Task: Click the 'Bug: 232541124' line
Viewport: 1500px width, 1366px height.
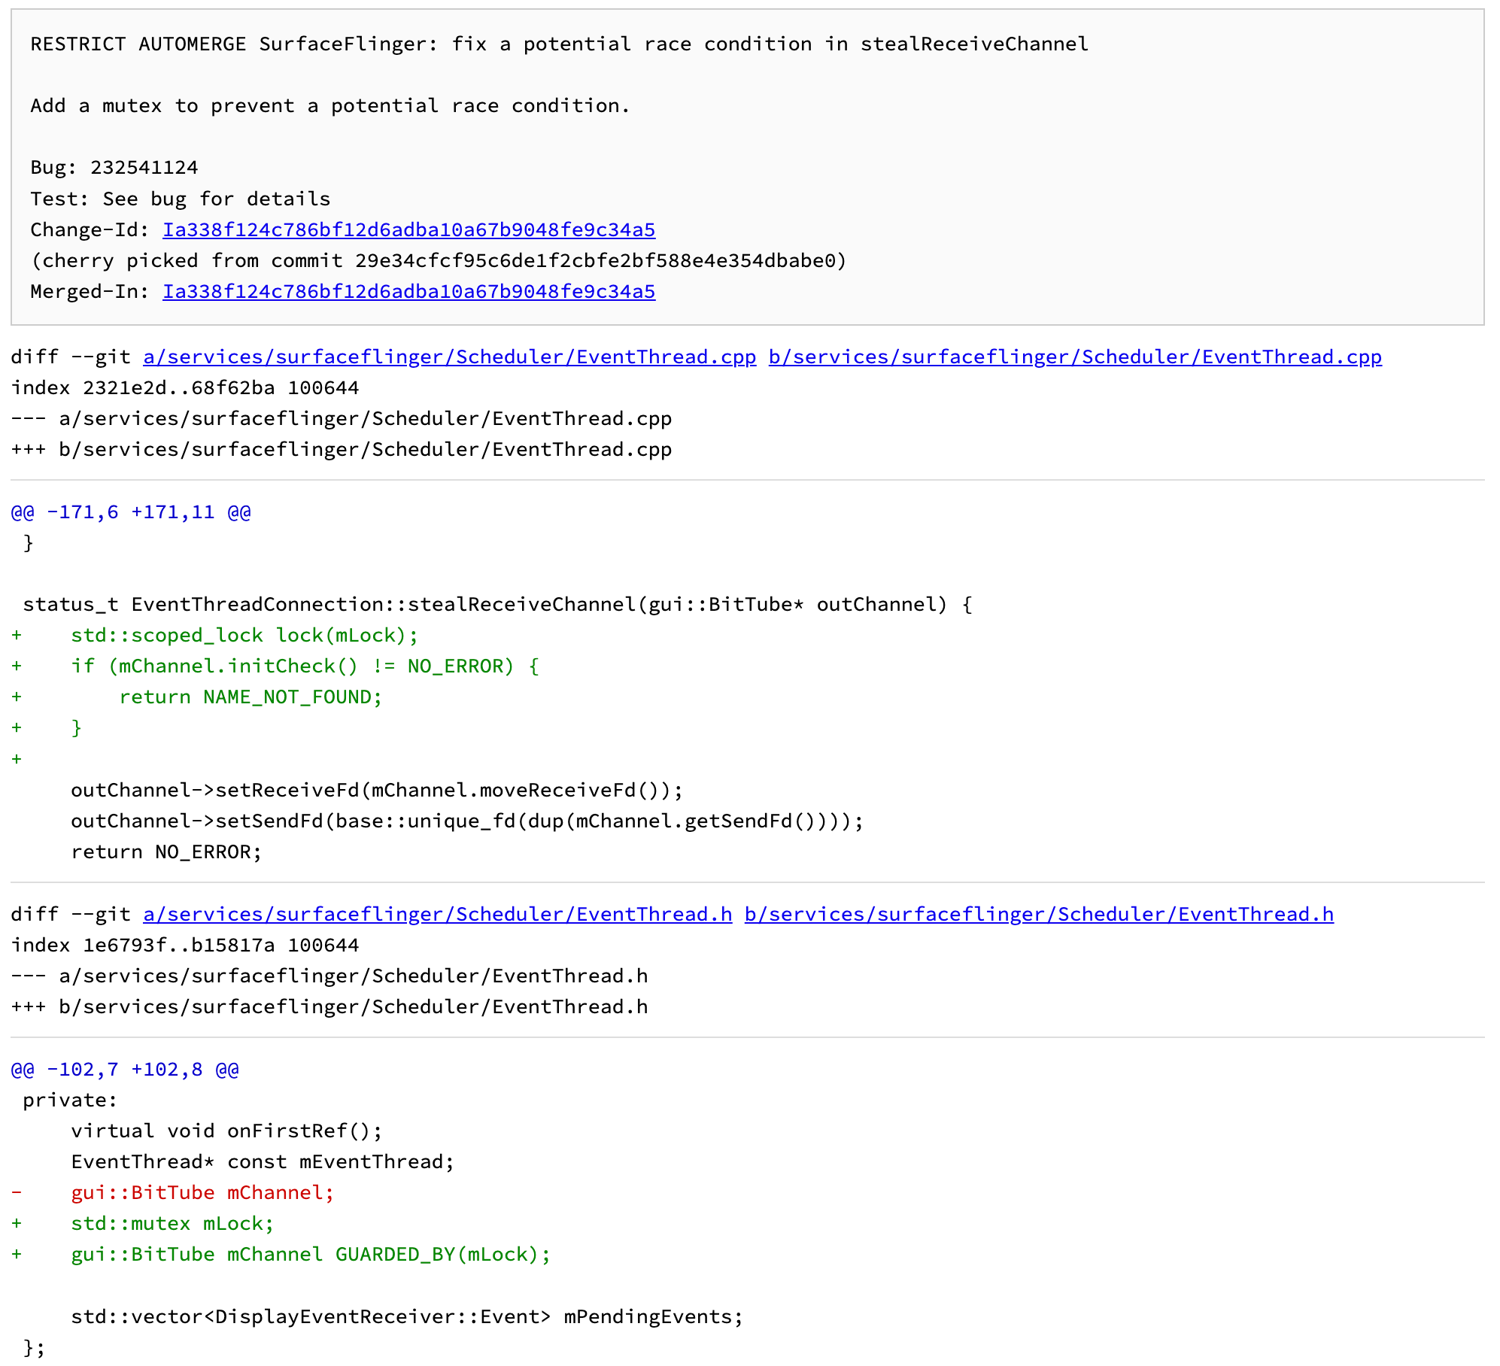Action: 114,167
